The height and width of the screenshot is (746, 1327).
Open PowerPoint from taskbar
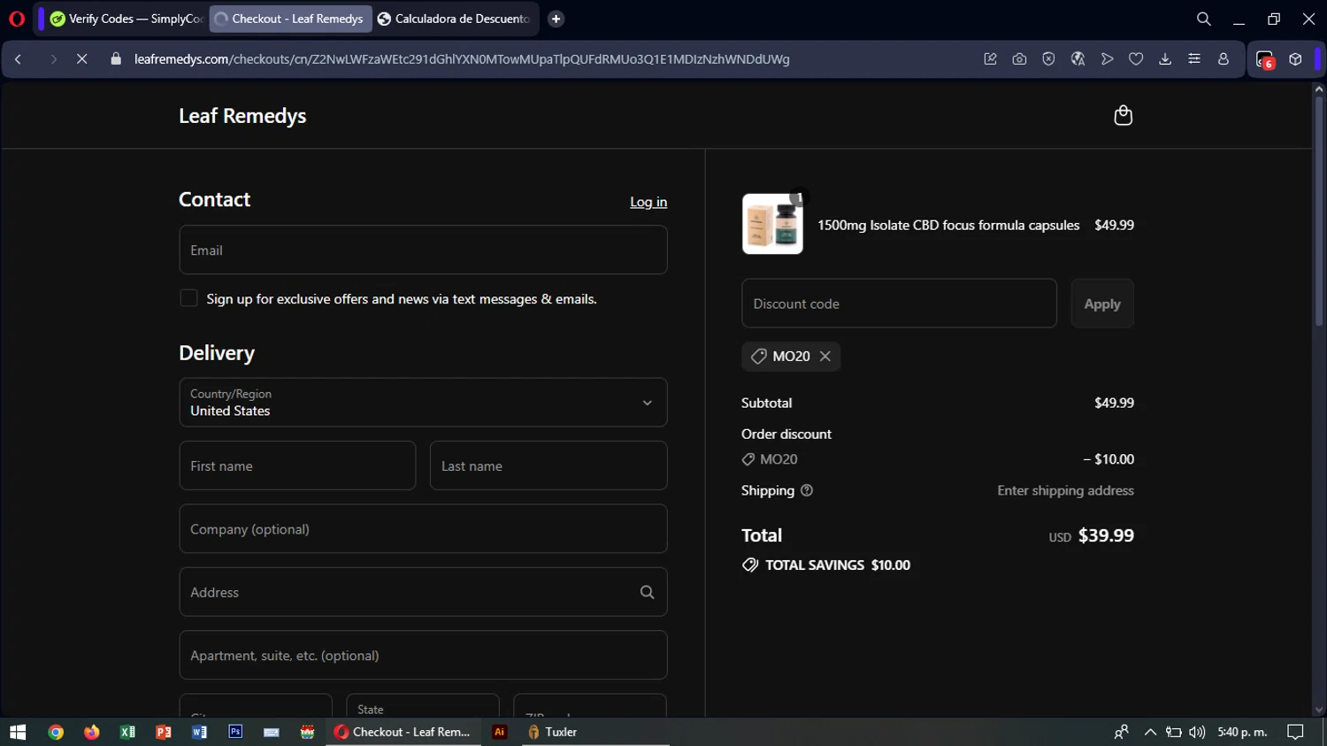(x=164, y=732)
